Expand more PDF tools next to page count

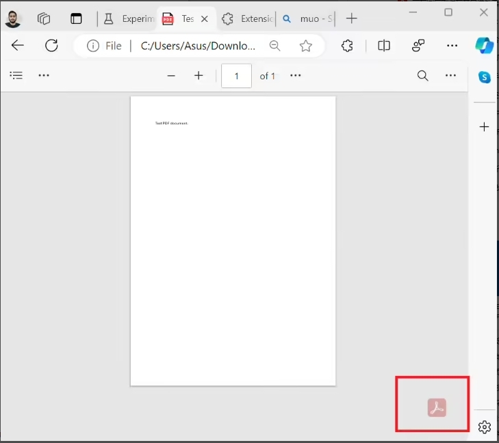[x=296, y=76]
